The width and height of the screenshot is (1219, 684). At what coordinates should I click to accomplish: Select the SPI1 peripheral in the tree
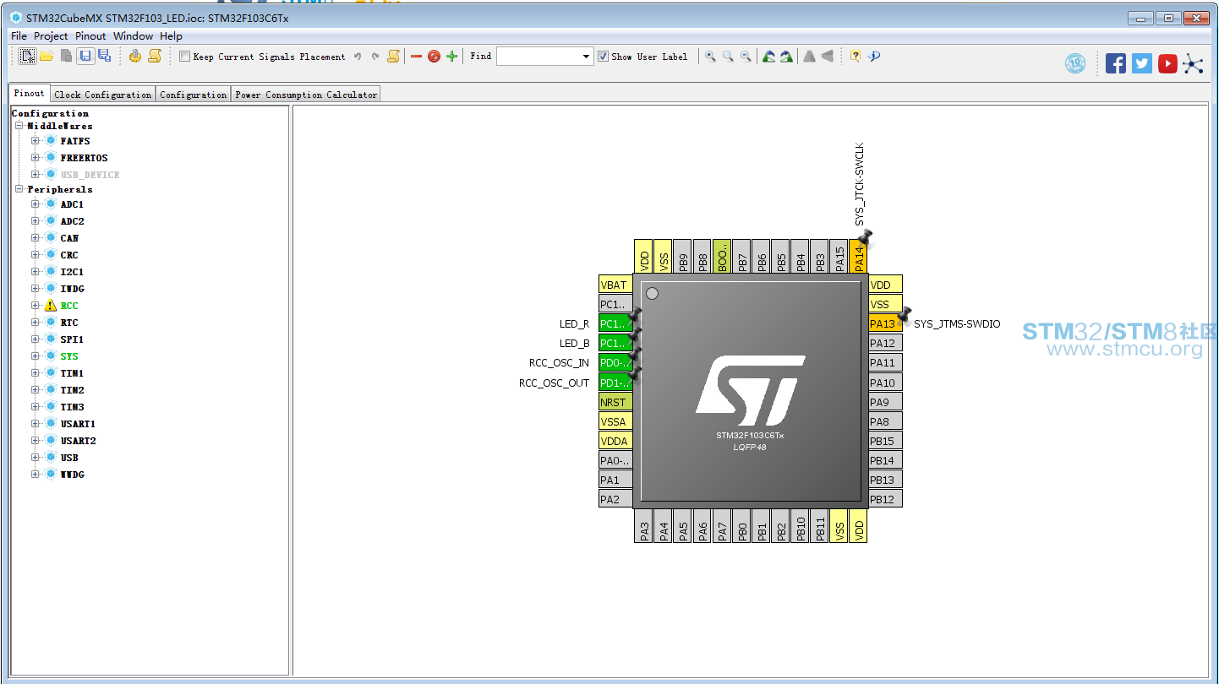pyautogui.click(x=72, y=339)
